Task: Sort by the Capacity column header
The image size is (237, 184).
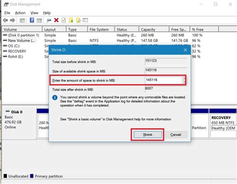Action: 154,30
